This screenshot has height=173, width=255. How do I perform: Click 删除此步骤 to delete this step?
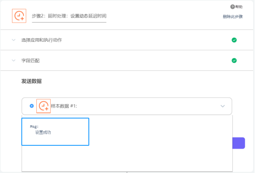coord(232,17)
